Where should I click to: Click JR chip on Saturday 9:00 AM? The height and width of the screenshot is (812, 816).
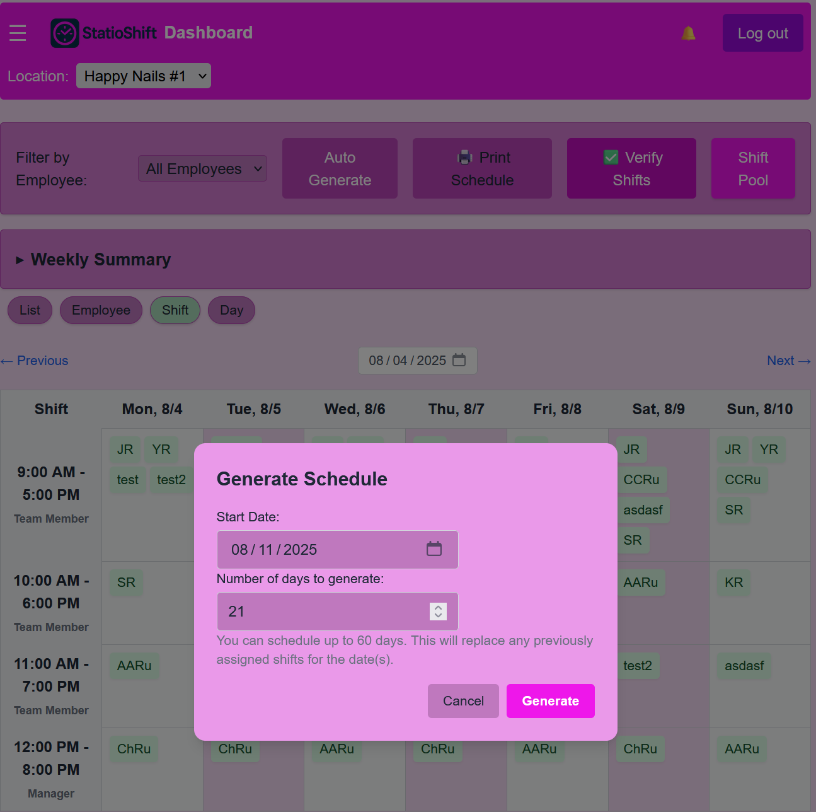tap(631, 449)
